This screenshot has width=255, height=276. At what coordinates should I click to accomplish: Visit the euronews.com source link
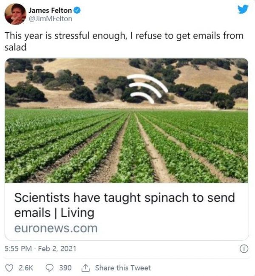coord(56,228)
